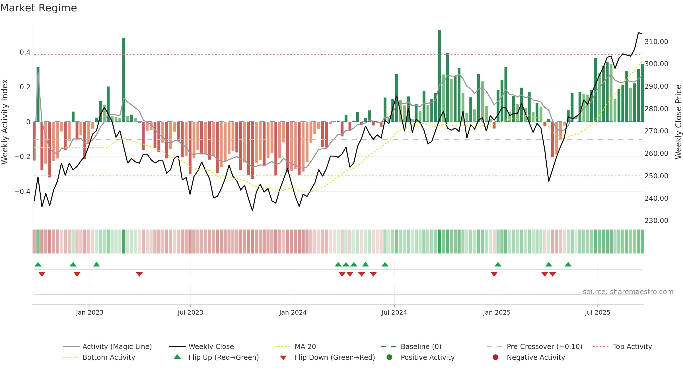Toggle the Pre-Crossover (−0.10) legend entry
Screen dimensions: 683x384
534,346
